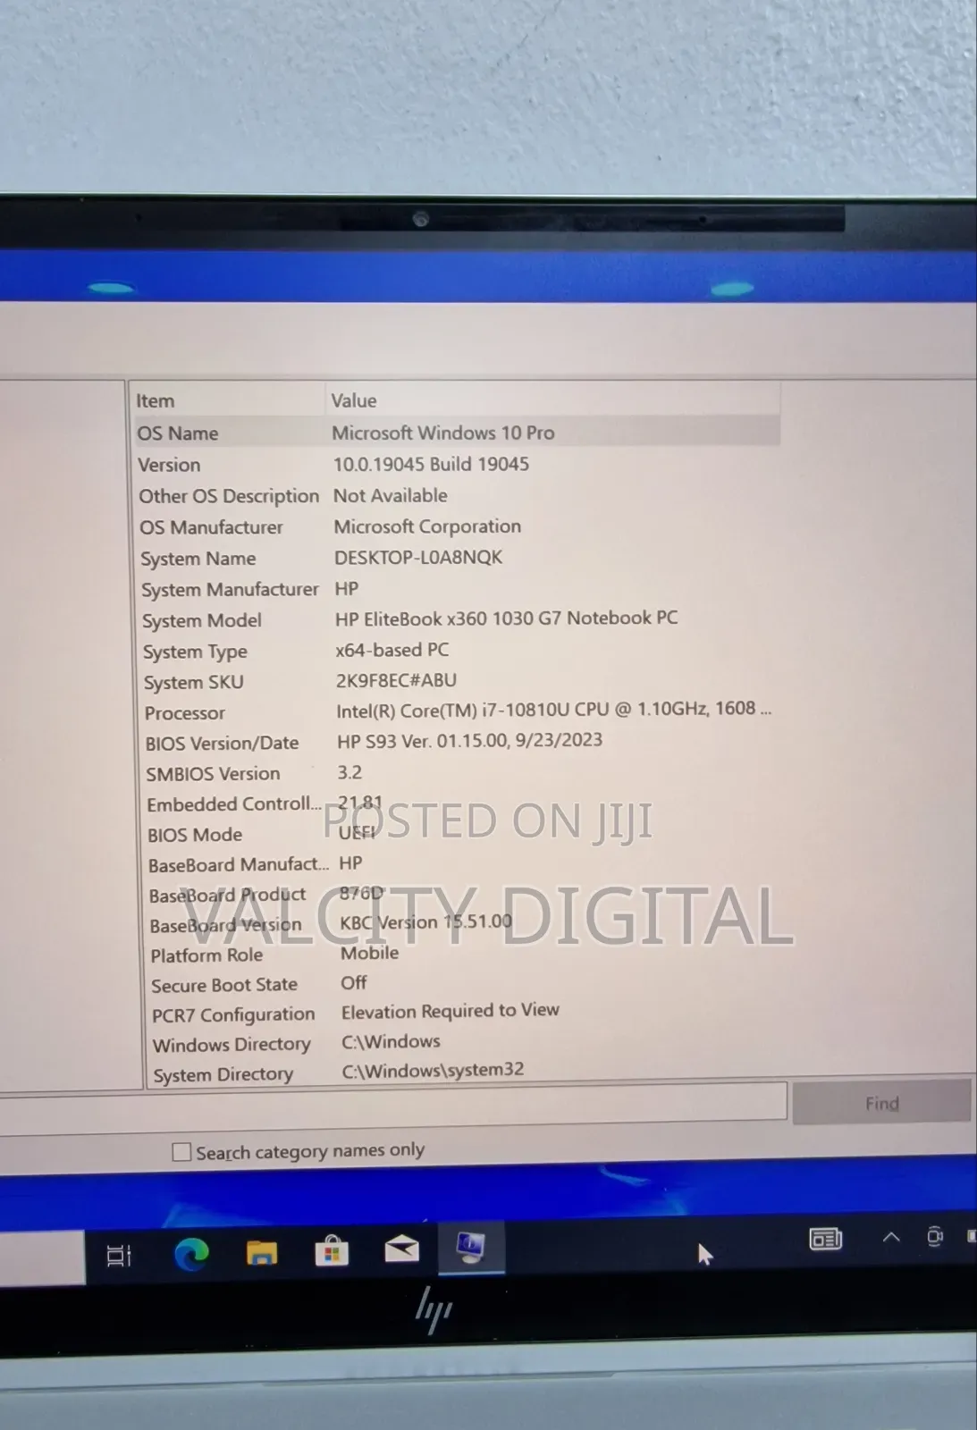Open Task View from the taskbar
Viewport: 977px width, 1430px height.
tap(119, 1255)
